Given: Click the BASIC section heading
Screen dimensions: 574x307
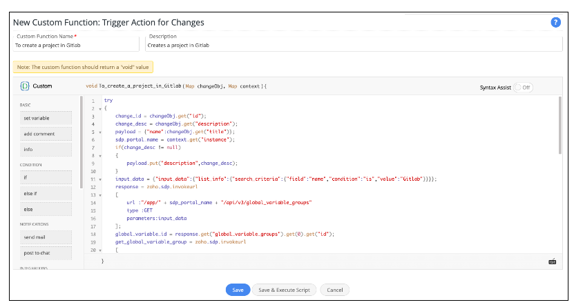Looking at the screenshot, I should coord(26,106).
